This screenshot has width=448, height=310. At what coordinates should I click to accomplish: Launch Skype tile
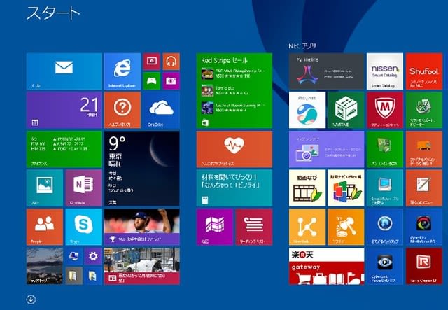83,227
